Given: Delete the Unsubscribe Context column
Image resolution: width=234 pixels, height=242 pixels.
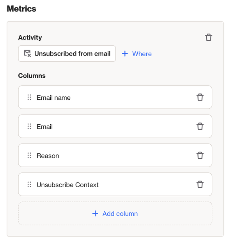Looking at the screenshot, I should point(200,185).
